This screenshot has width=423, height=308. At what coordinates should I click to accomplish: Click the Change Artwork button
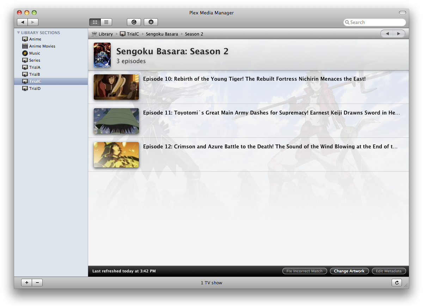pos(349,271)
